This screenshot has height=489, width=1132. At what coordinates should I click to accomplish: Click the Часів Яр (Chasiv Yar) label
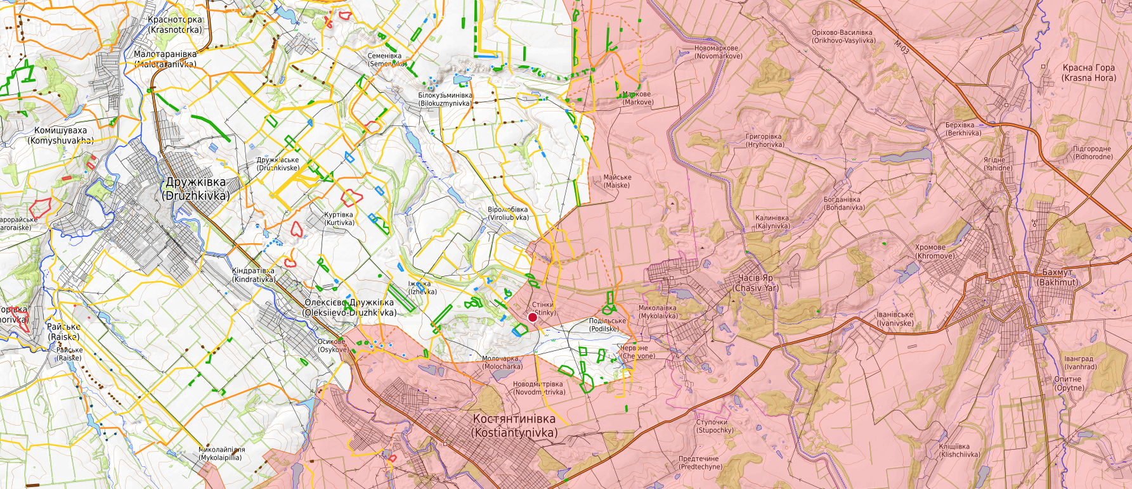click(x=755, y=283)
